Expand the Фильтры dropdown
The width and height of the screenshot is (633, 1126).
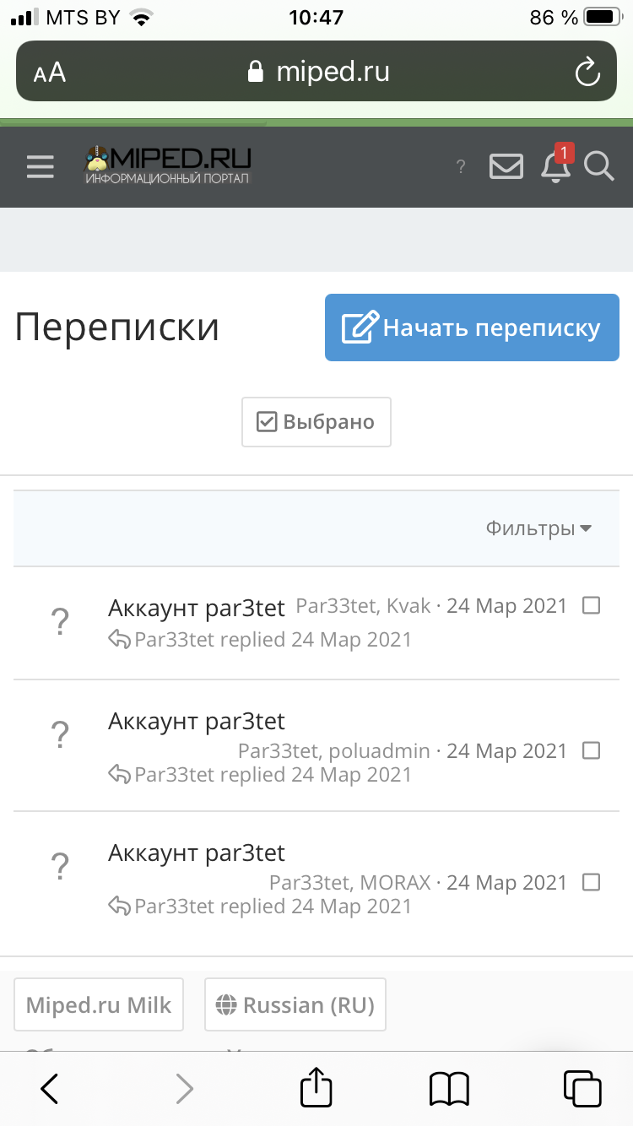tap(538, 528)
